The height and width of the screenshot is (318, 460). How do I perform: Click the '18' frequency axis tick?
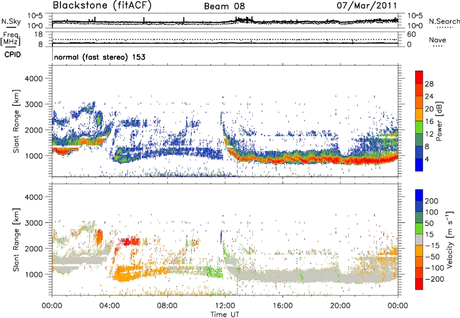[39, 34]
